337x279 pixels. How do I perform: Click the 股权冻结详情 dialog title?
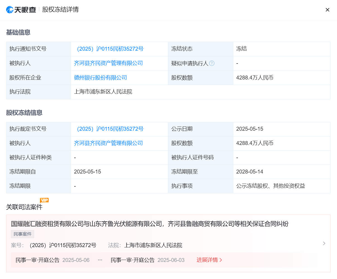60,10
